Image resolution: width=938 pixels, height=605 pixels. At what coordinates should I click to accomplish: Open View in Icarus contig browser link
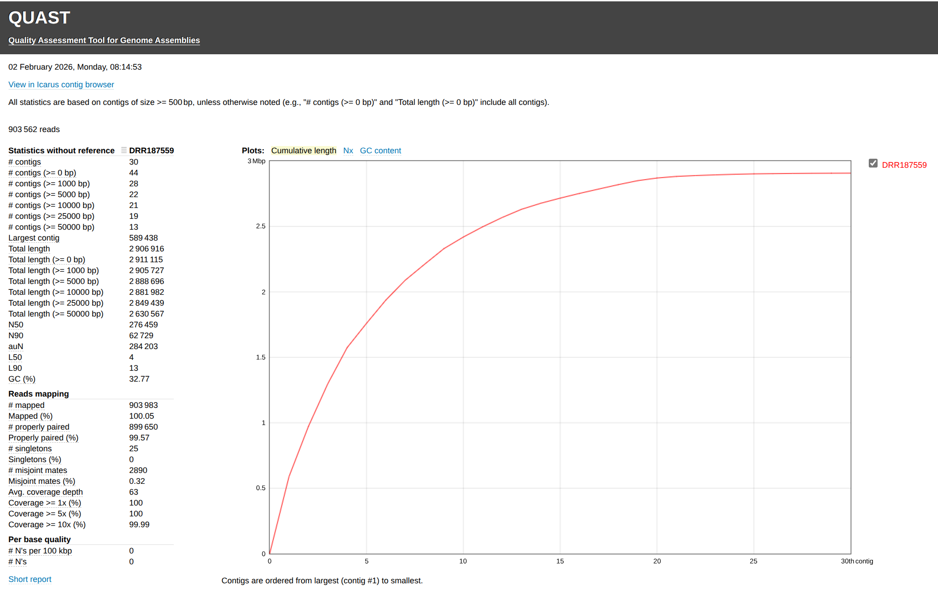pos(61,85)
